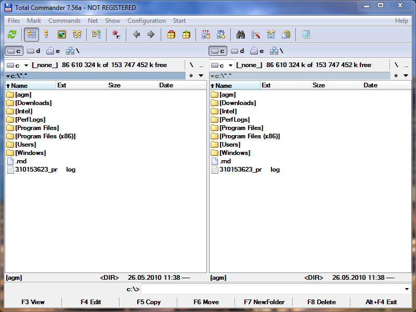Open the Show menu

click(112, 21)
